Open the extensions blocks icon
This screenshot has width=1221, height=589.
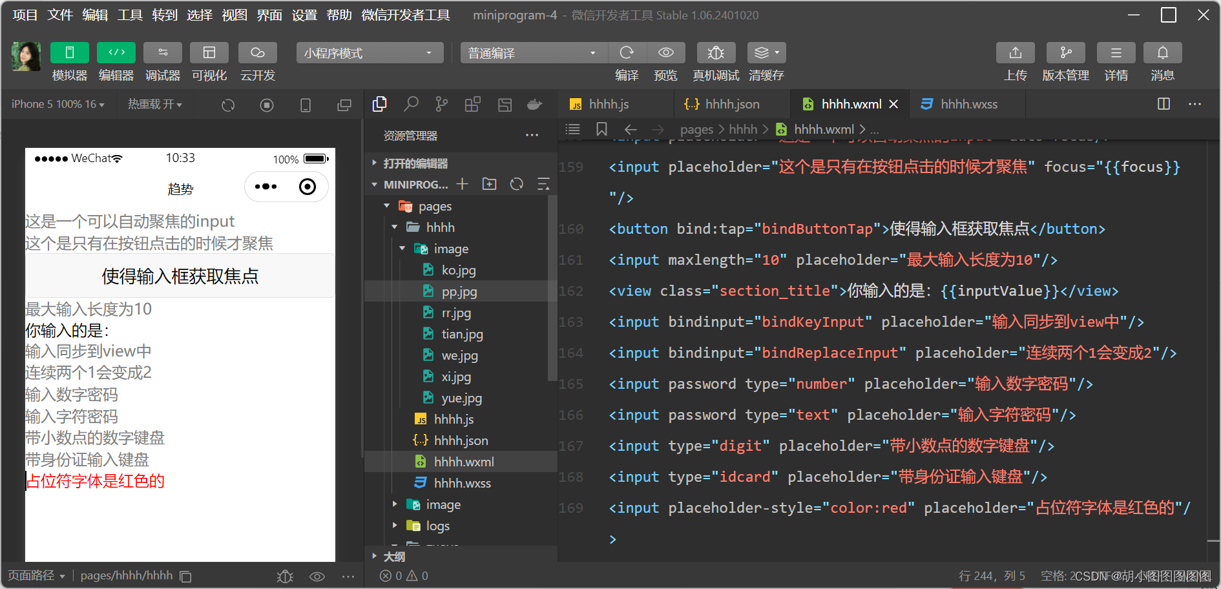pos(473,104)
